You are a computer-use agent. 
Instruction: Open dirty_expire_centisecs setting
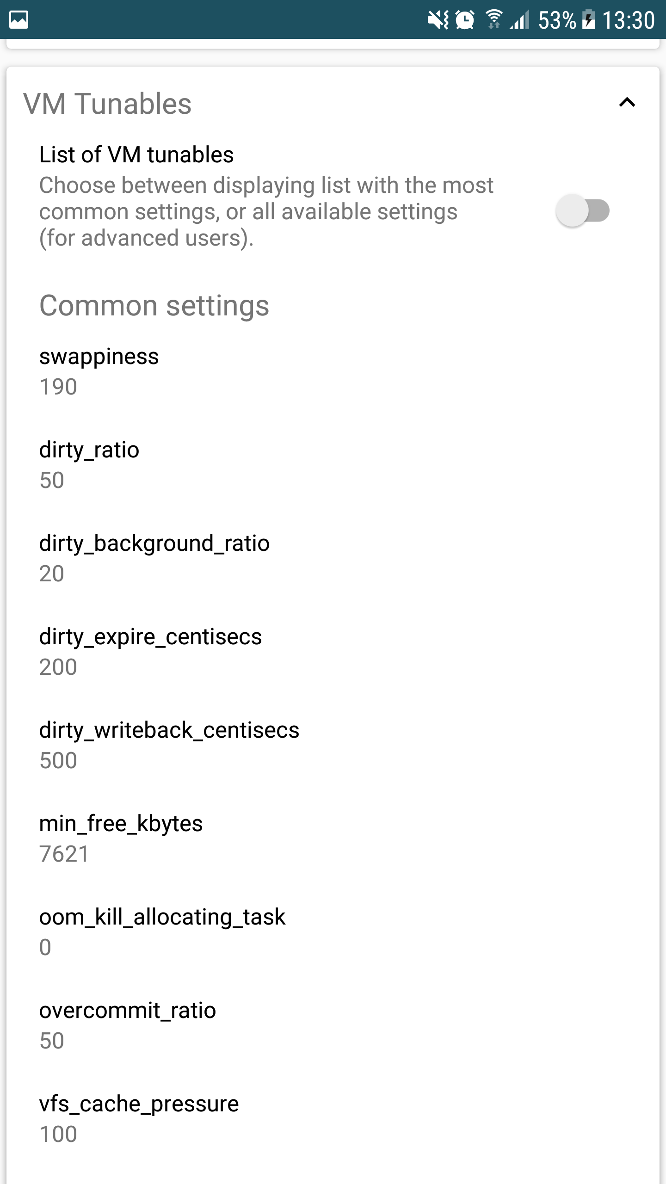click(333, 652)
